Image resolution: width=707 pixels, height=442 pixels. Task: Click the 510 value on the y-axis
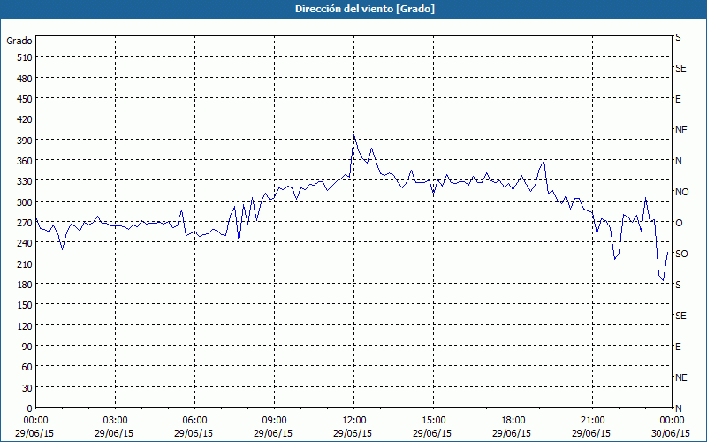[x=25, y=57]
